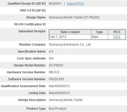Click the Product Type End Product value
The image size is (127, 112).
(58, 109)
